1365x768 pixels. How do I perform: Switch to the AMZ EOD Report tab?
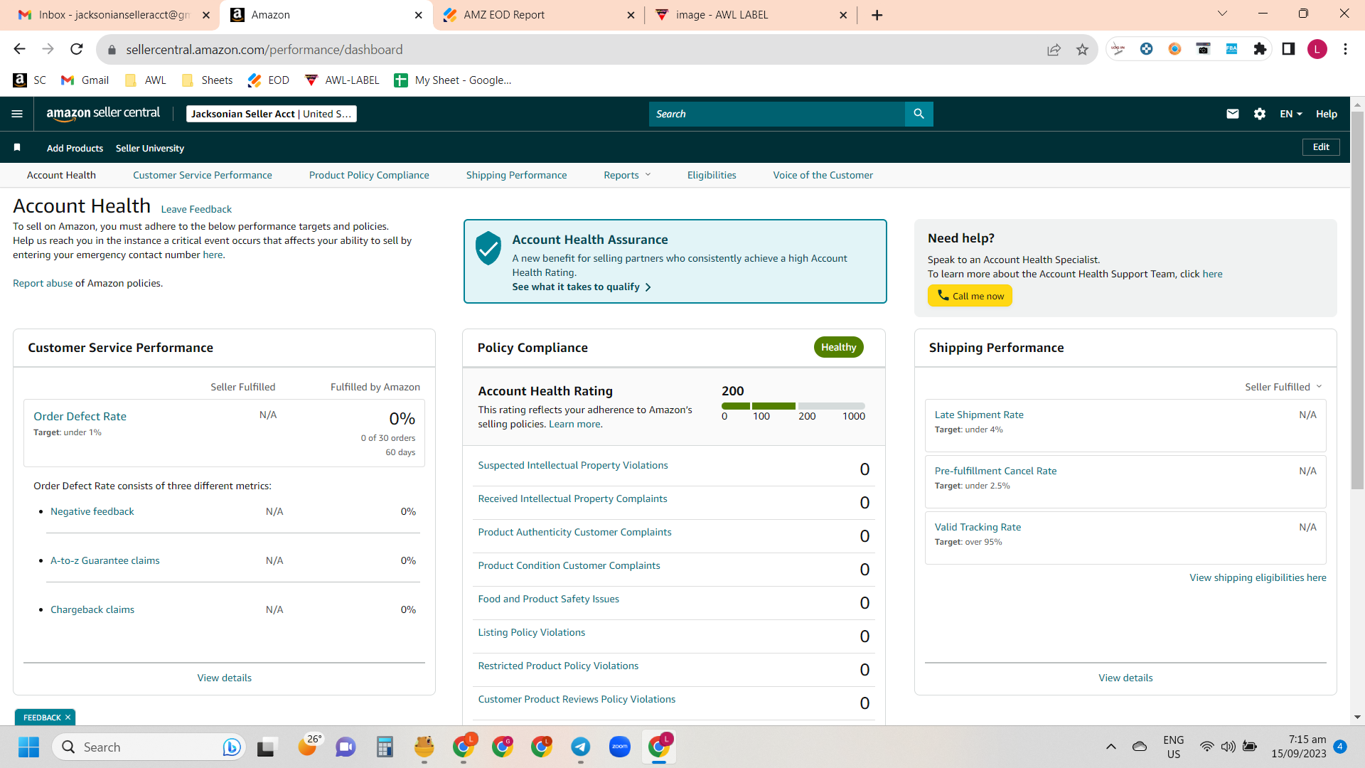pos(538,15)
